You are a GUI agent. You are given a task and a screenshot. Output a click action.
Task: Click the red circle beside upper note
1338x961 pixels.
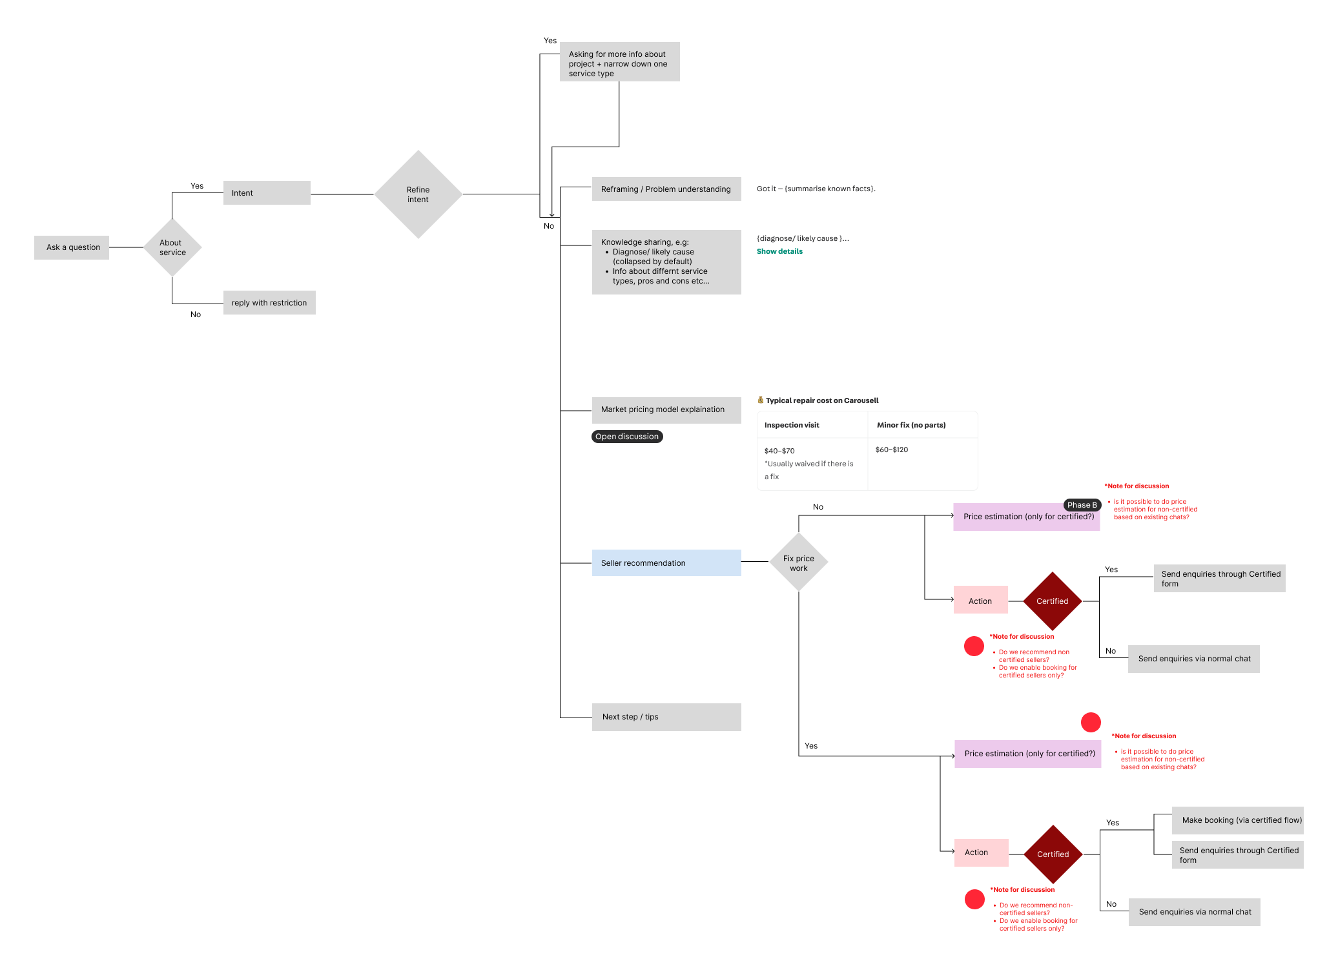tap(974, 646)
